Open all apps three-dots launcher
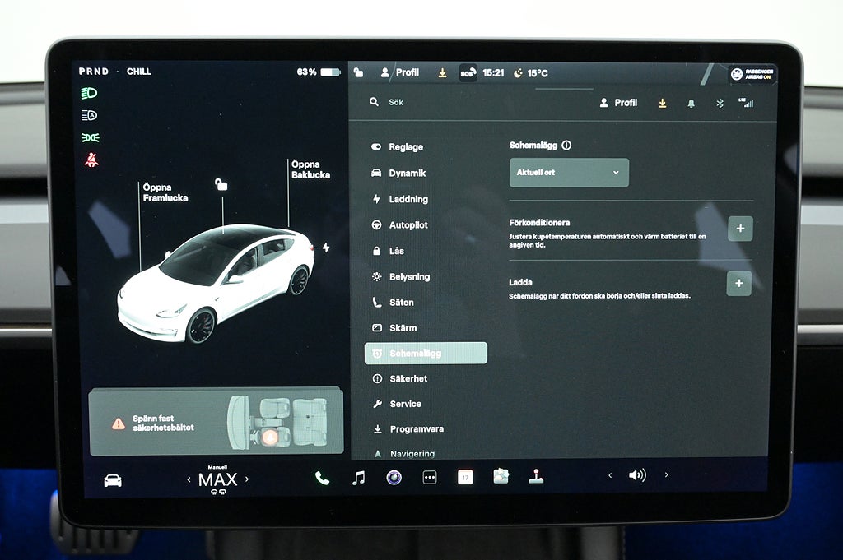The image size is (843, 560). tap(430, 478)
